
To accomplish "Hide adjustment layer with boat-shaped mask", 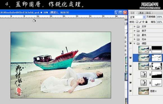I will [x=130, y=82].
